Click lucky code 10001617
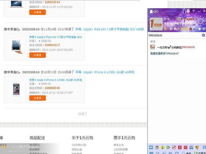This screenshot has width=206, height=154. [x=52, y=45]
